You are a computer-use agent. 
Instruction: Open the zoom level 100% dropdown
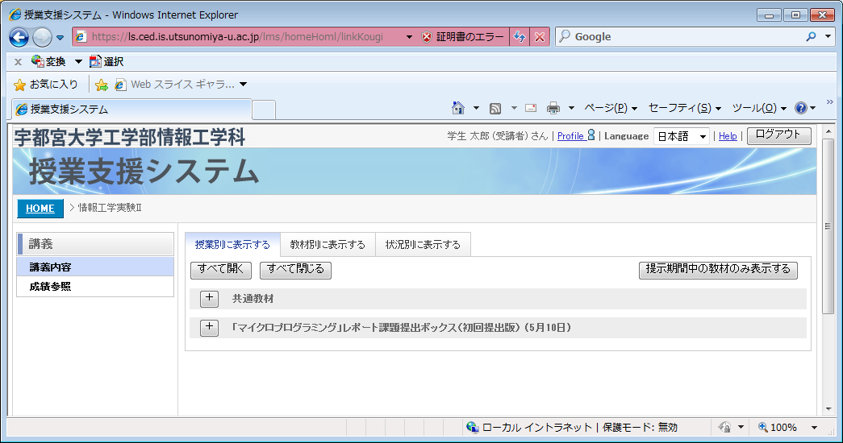pos(814,428)
